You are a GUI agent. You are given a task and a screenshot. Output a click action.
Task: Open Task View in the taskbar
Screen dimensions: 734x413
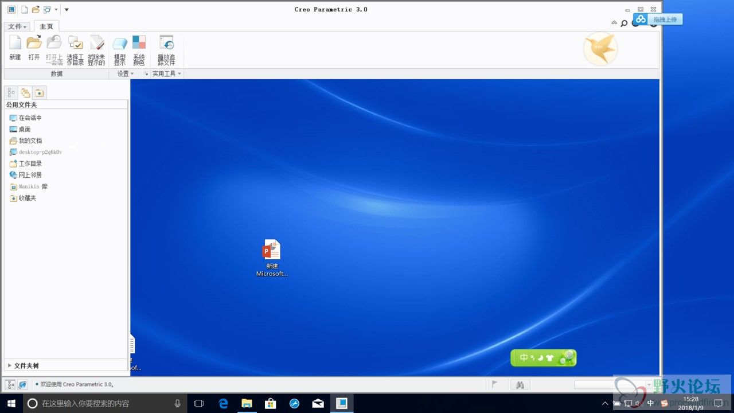198,403
